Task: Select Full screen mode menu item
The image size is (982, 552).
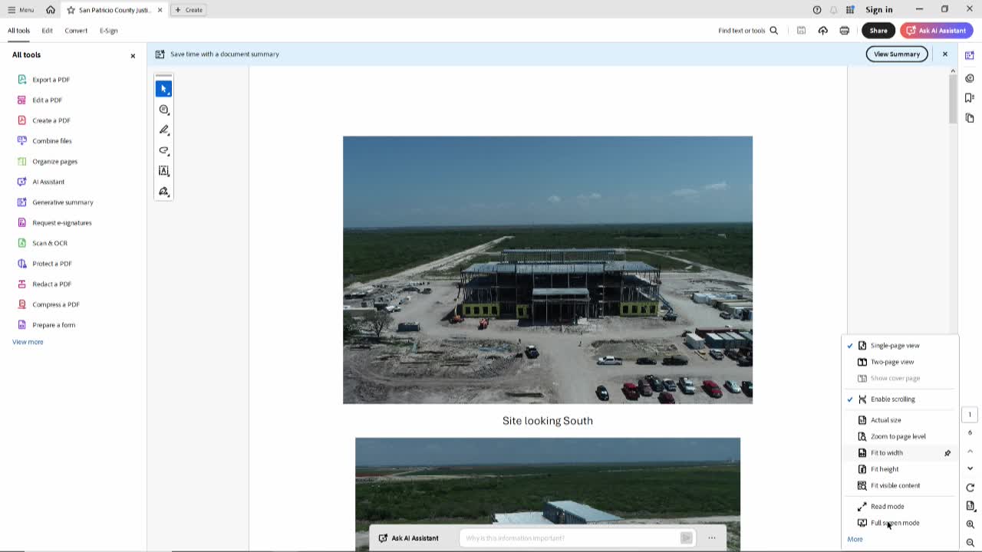Action: [895, 523]
